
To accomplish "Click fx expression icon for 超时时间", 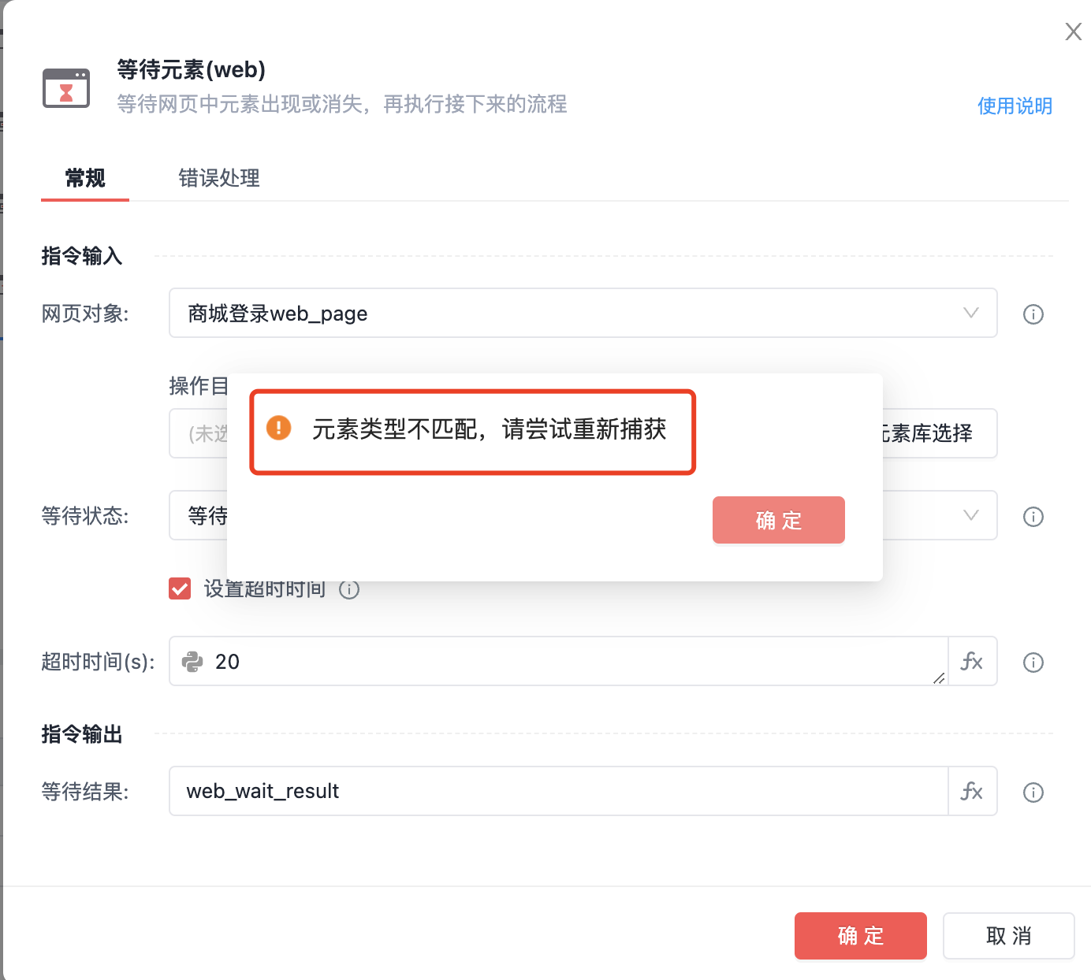I will 972,662.
